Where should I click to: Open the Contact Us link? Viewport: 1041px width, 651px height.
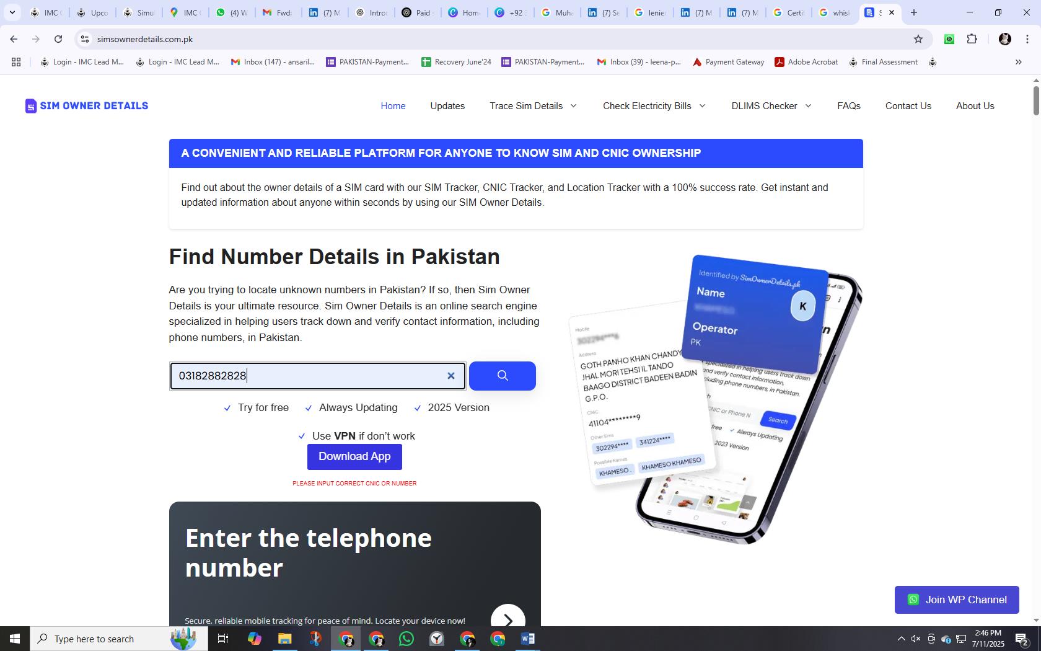(x=908, y=106)
